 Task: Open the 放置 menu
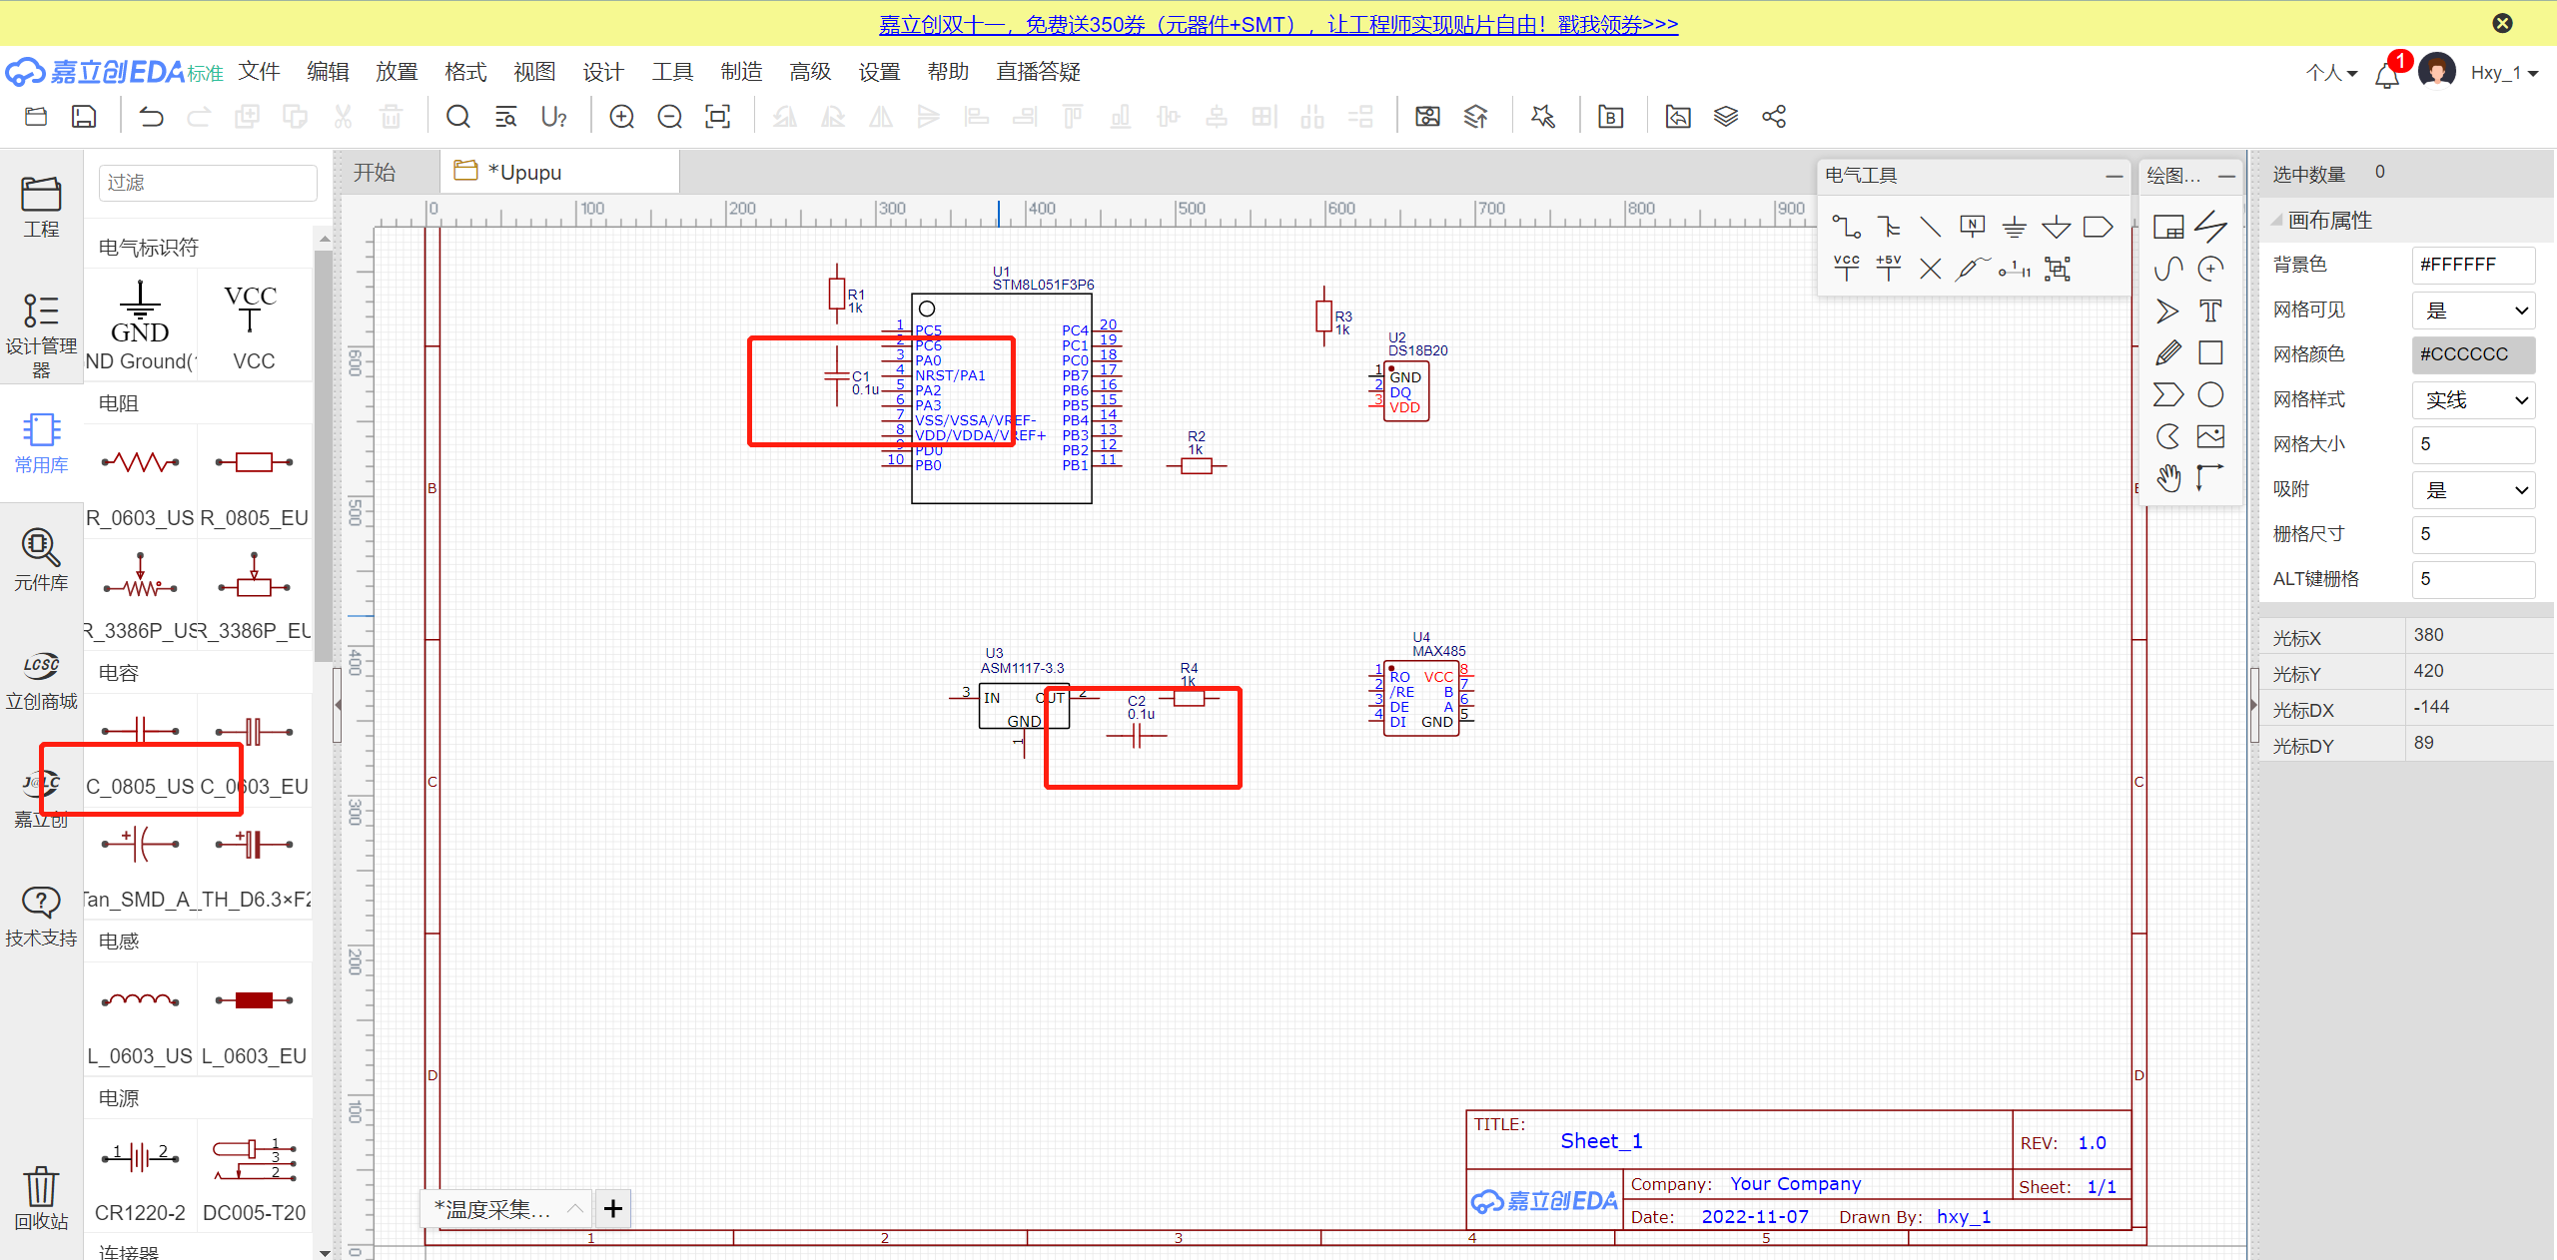[x=397, y=72]
